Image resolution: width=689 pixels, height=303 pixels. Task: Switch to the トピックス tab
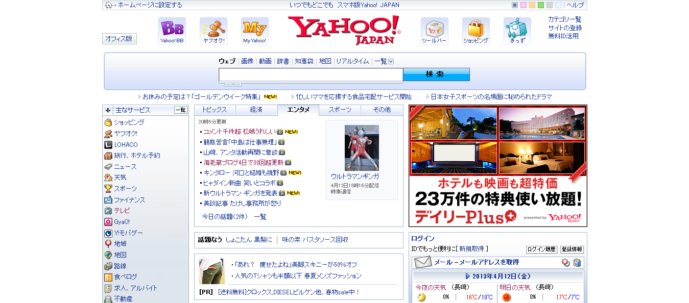point(215,110)
